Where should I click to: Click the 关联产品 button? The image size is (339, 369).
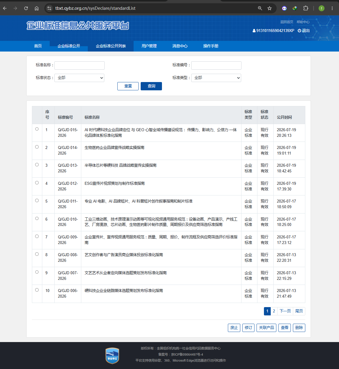266,328
